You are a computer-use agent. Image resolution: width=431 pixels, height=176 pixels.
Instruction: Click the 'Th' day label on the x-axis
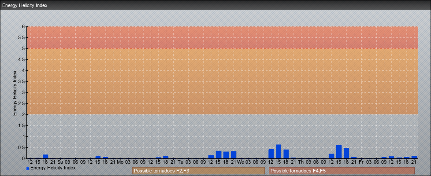click(301, 162)
